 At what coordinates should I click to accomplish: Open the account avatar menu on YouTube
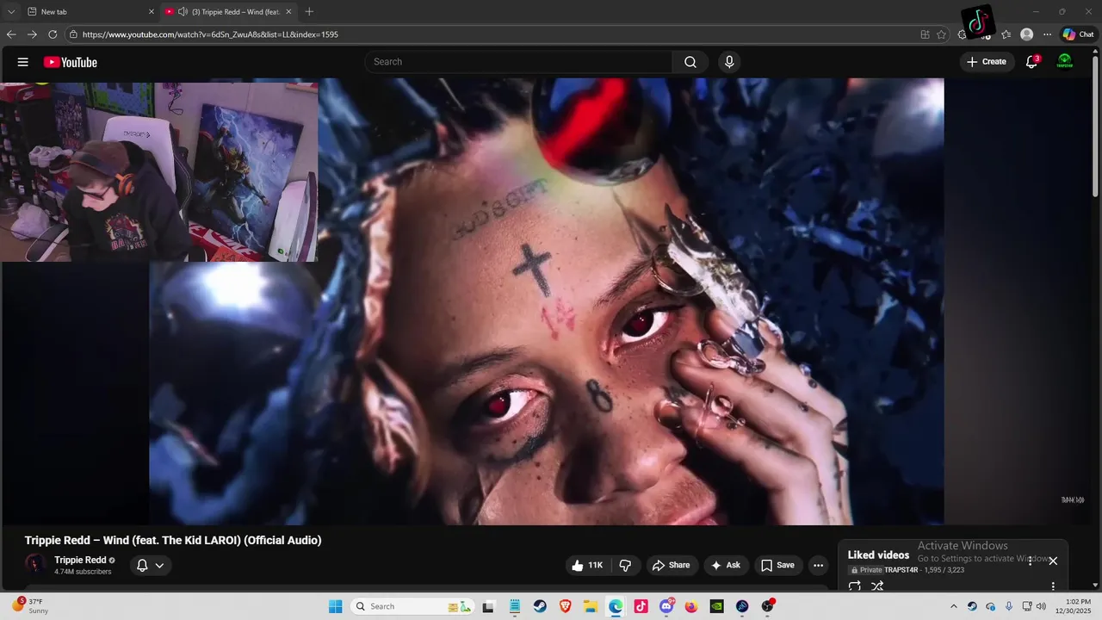coord(1065,62)
